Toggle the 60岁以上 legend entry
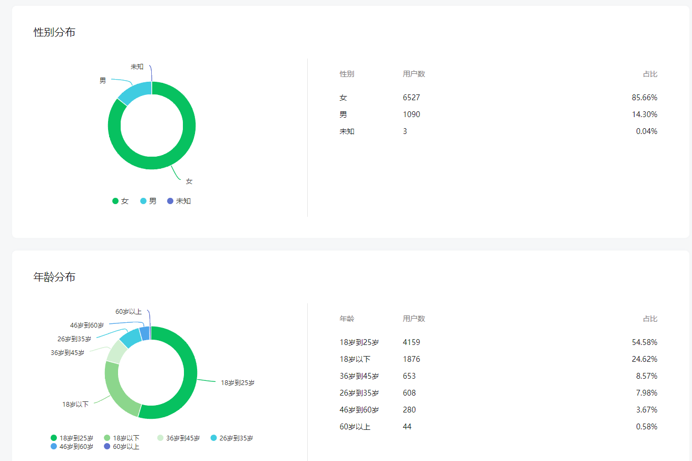The height and width of the screenshot is (461, 692). tap(122, 446)
